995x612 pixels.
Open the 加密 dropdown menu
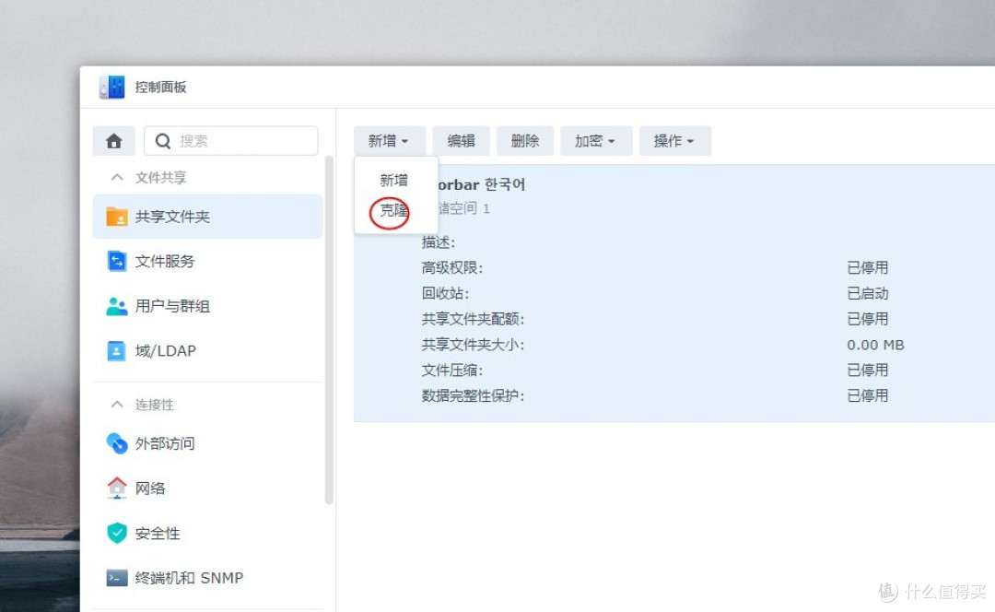[596, 140]
